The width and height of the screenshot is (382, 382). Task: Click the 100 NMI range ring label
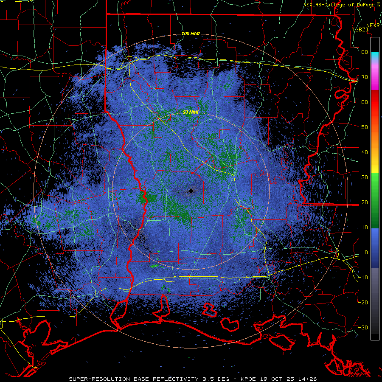191,34
